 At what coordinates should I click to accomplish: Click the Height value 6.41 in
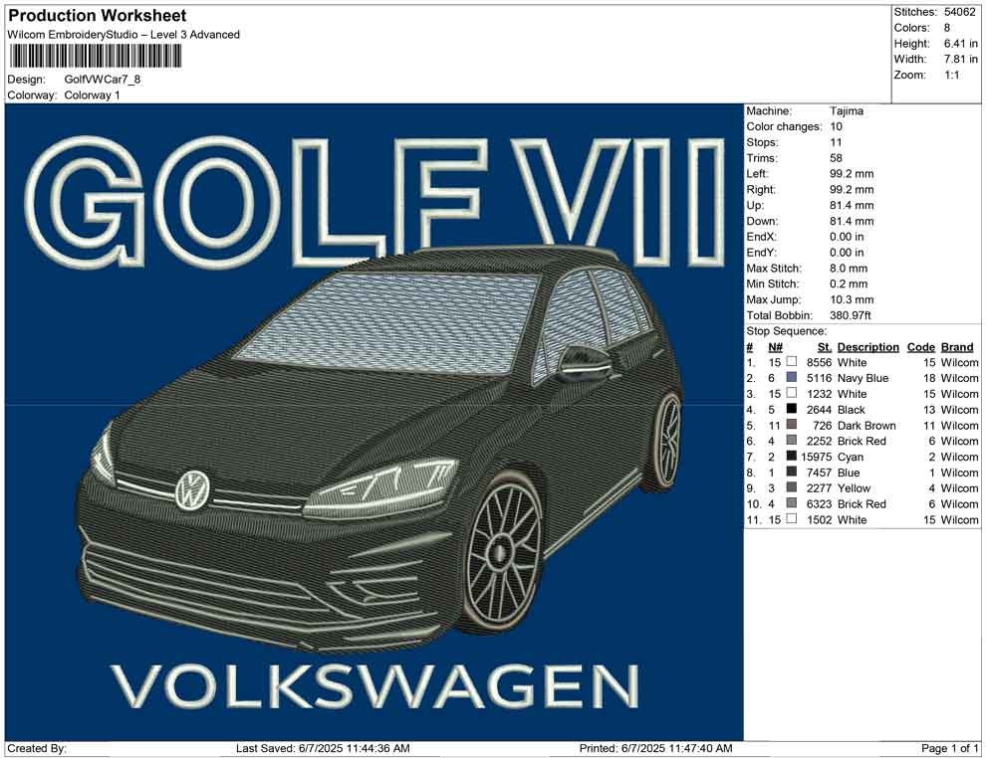pyautogui.click(x=961, y=44)
